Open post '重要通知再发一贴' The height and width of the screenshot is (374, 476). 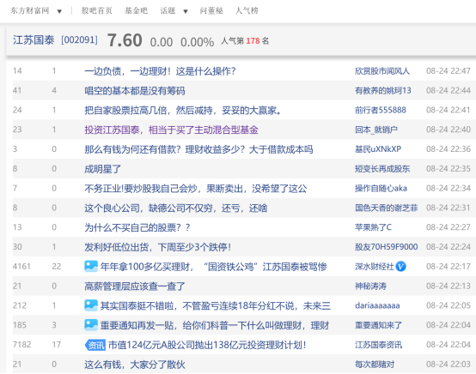215,325
